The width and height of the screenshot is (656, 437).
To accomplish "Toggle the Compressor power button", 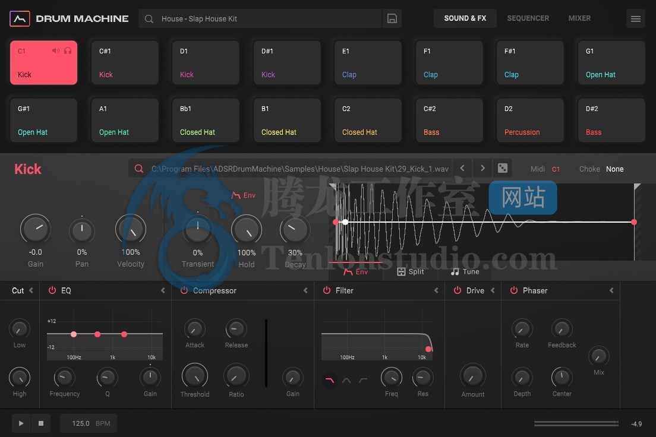I will [184, 290].
